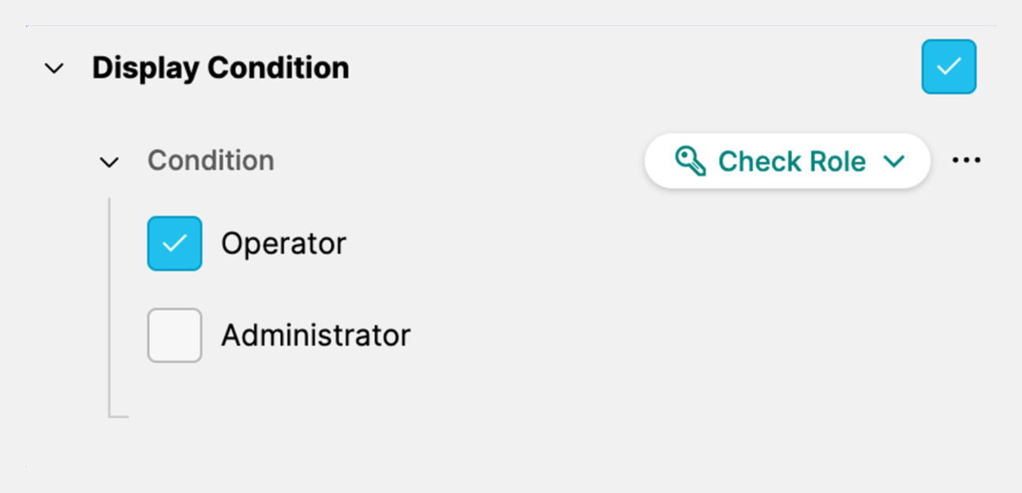Click the Operator label text

pos(283,244)
